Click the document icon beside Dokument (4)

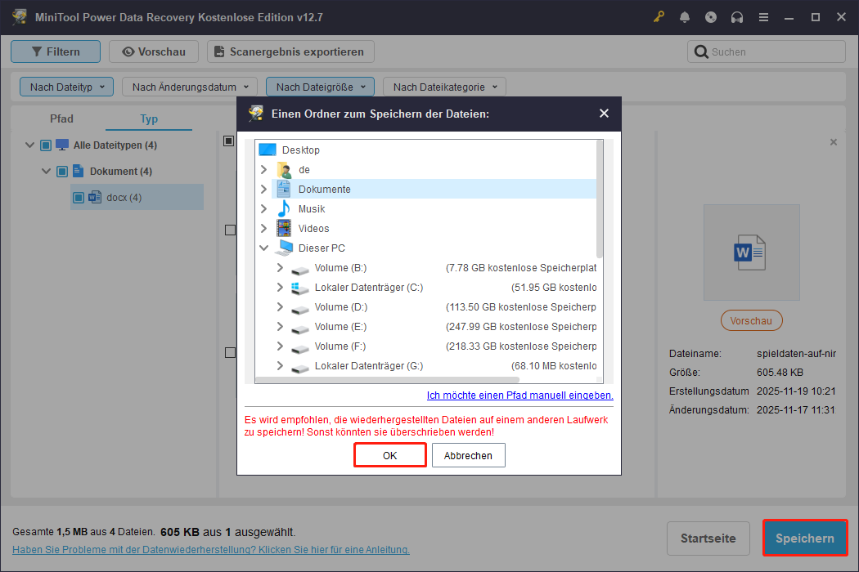tap(79, 171)
